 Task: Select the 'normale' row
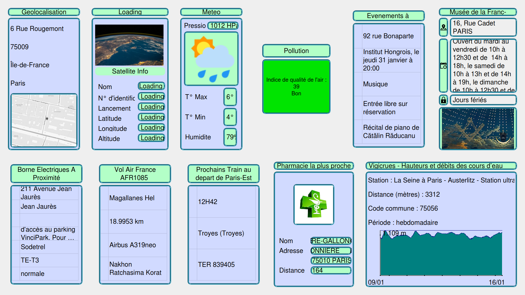[45, 274]
